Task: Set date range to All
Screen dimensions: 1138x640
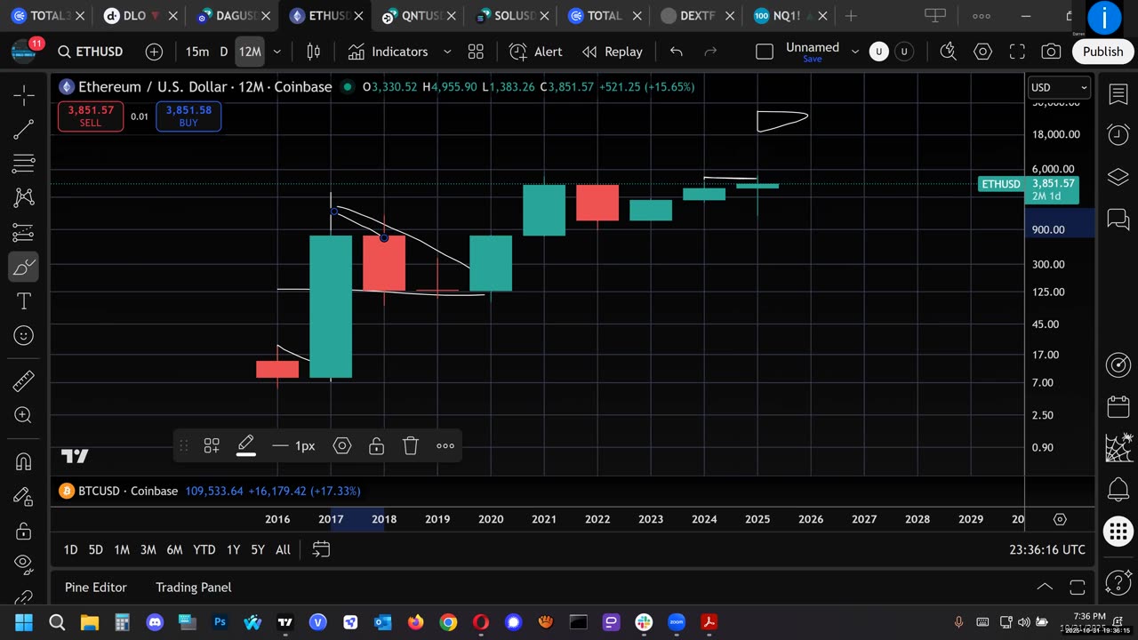Action: pyautogui.click(x=283, y=550)
